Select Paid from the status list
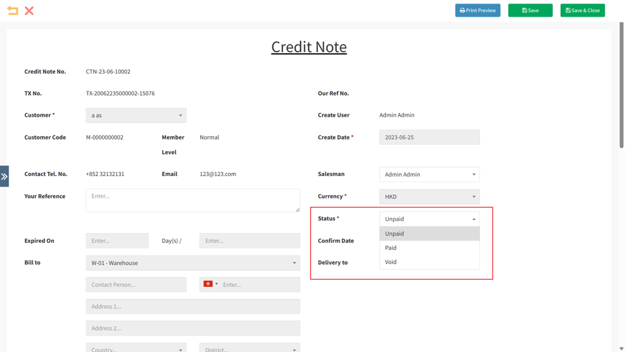This screenshot has width=625, height=352. pyautogui.click(x=391, y=248)
